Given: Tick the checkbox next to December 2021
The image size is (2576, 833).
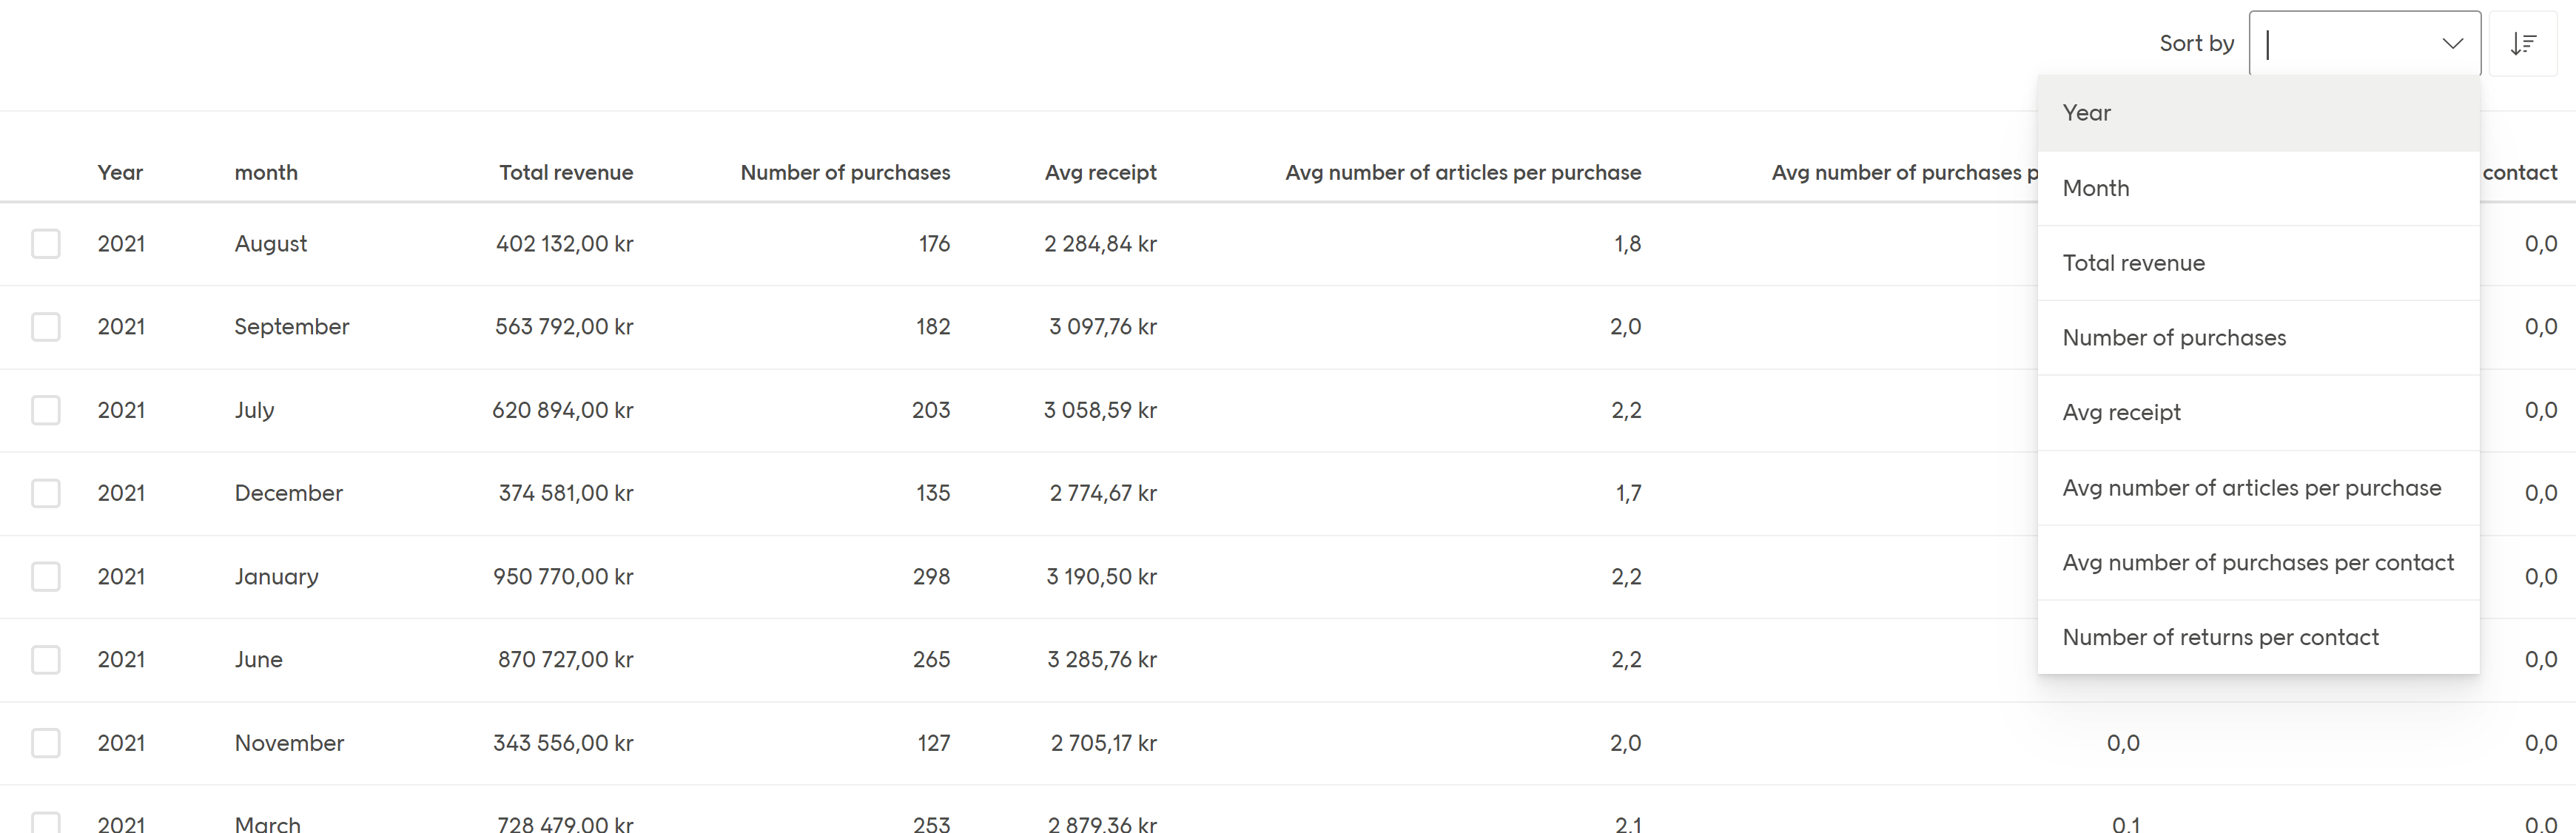Looking at the screenshot, I should click(45, 492).
